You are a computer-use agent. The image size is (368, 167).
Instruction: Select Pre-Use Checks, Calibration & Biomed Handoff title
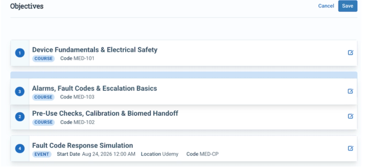pyautogui.click(x=105, y=113)
